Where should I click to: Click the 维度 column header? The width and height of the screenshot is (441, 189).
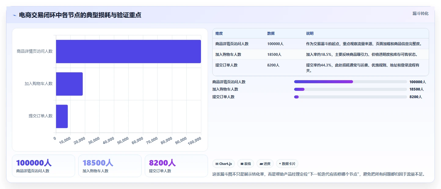point(219,34)
